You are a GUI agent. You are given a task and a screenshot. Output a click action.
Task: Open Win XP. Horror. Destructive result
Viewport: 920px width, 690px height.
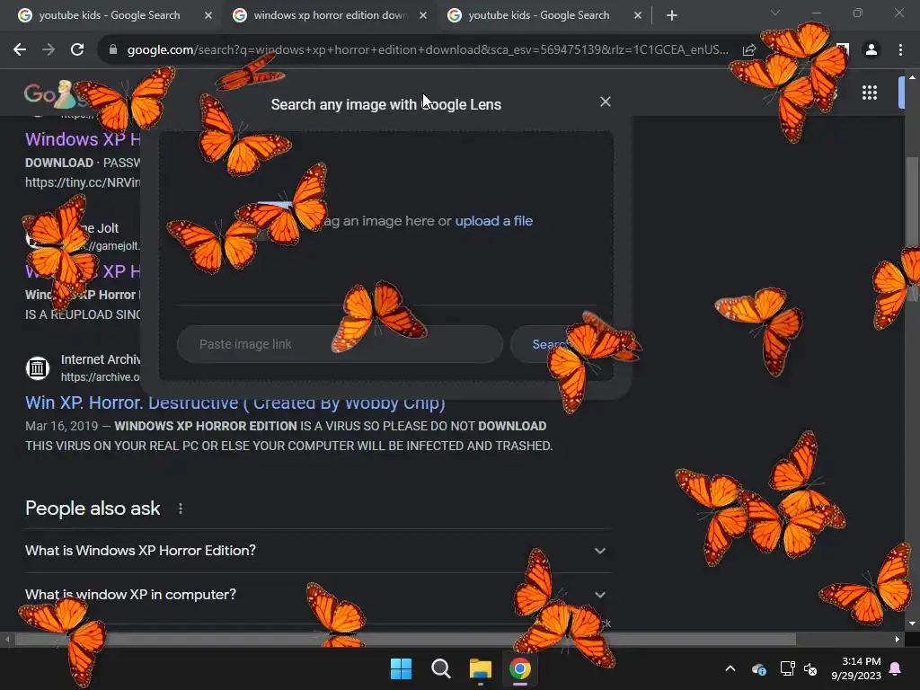[x=235, y=402]
